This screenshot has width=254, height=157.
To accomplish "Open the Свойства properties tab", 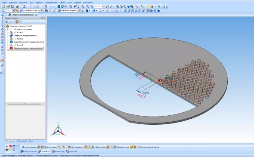I will [x=71, y=152].
